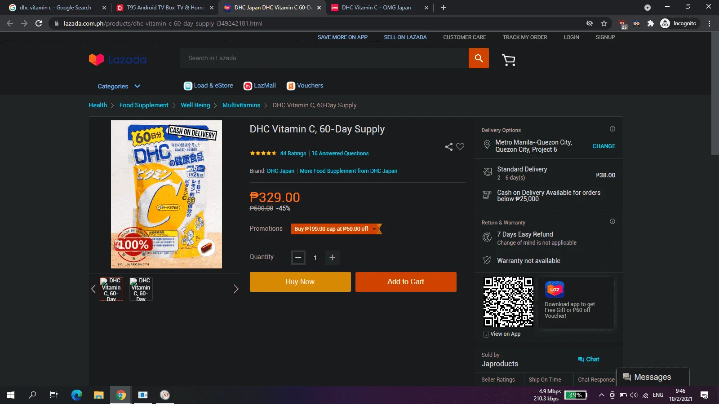This screenshot has height=404, width=719.
Task: Click the Lazada logo
Action: tap(118, 59)
